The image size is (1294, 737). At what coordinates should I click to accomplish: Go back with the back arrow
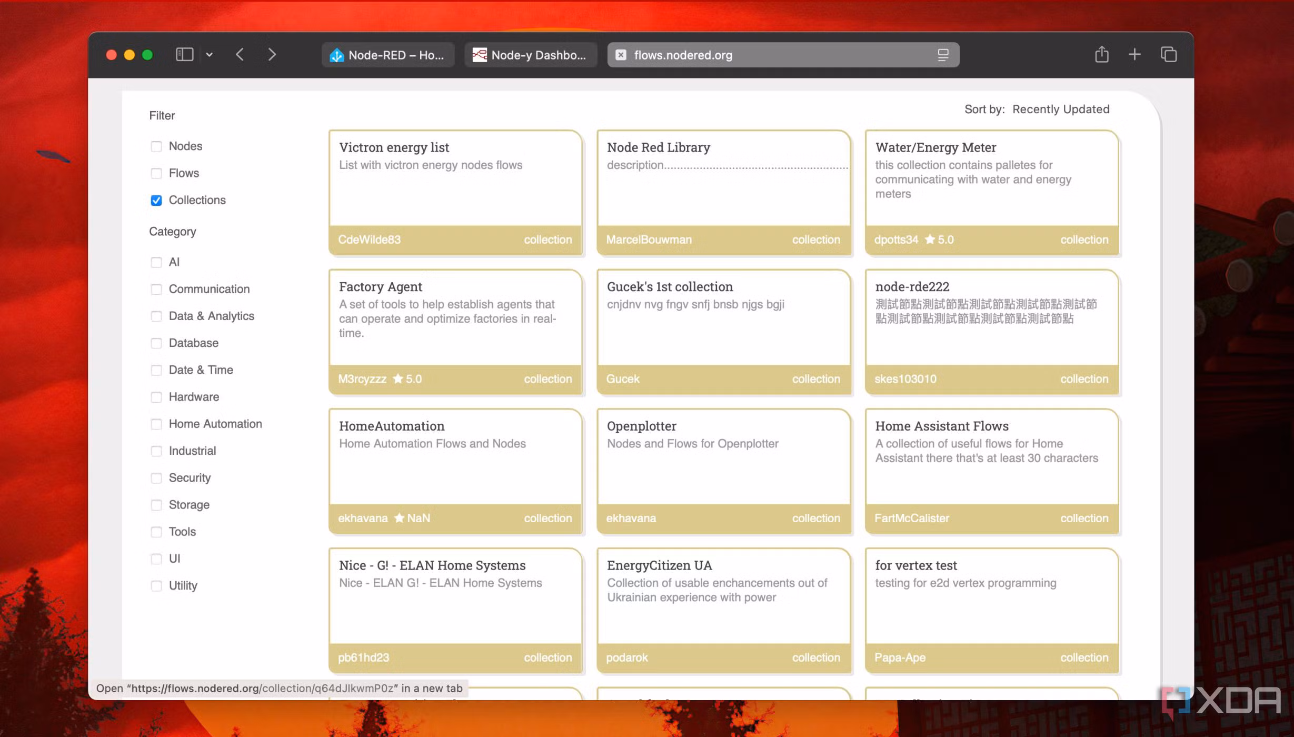(240, 55)
